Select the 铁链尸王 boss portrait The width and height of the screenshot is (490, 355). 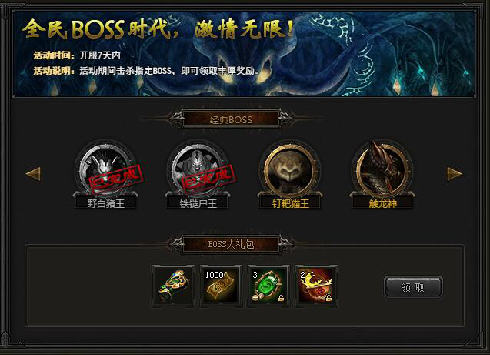[x=198, y=170]
